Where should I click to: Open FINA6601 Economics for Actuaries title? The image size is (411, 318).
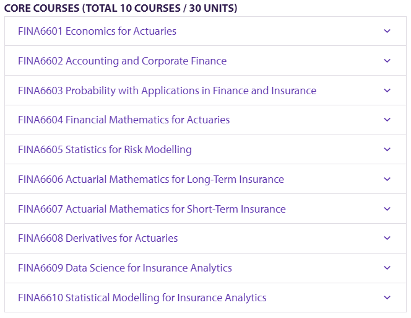97,31
